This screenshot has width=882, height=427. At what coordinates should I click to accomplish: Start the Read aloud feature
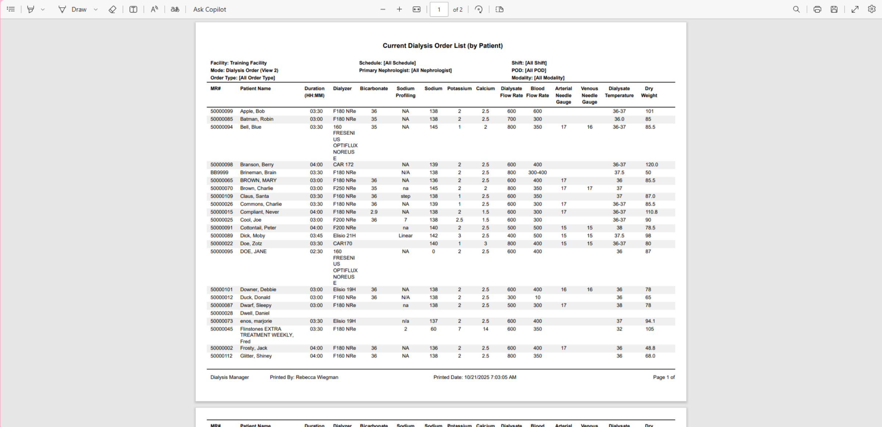click(x=154, y=9)
